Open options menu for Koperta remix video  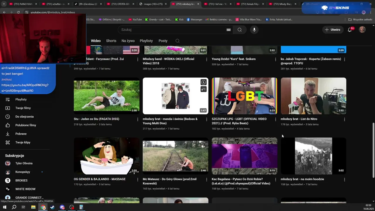[345, 59]
